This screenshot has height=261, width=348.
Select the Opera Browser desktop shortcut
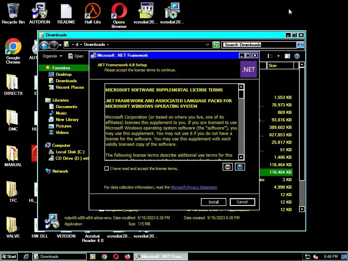(119, 16)
